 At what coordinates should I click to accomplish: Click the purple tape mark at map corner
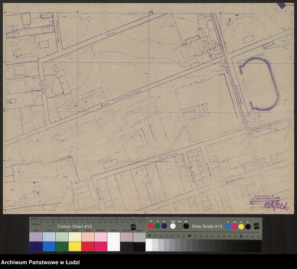point(288,6)
